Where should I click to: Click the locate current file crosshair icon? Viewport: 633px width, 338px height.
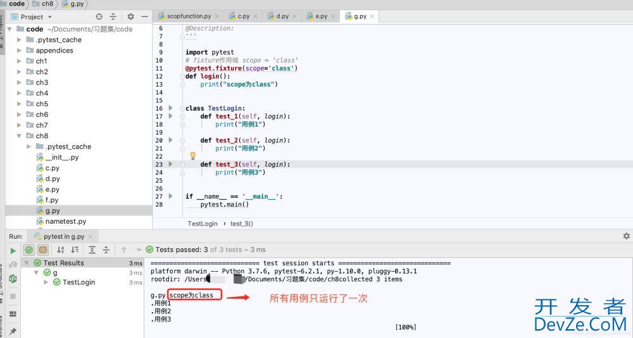99,16
